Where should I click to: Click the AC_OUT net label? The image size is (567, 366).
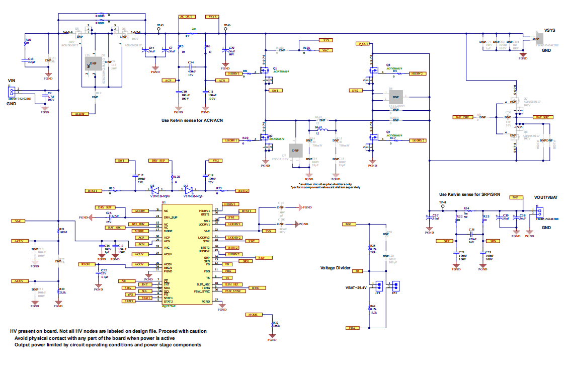tap(187, 17)
